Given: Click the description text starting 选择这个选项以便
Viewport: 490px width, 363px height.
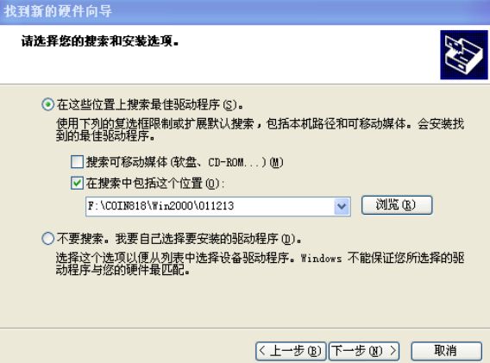Looking at the screenshot, I should click(x=260, y=264).
